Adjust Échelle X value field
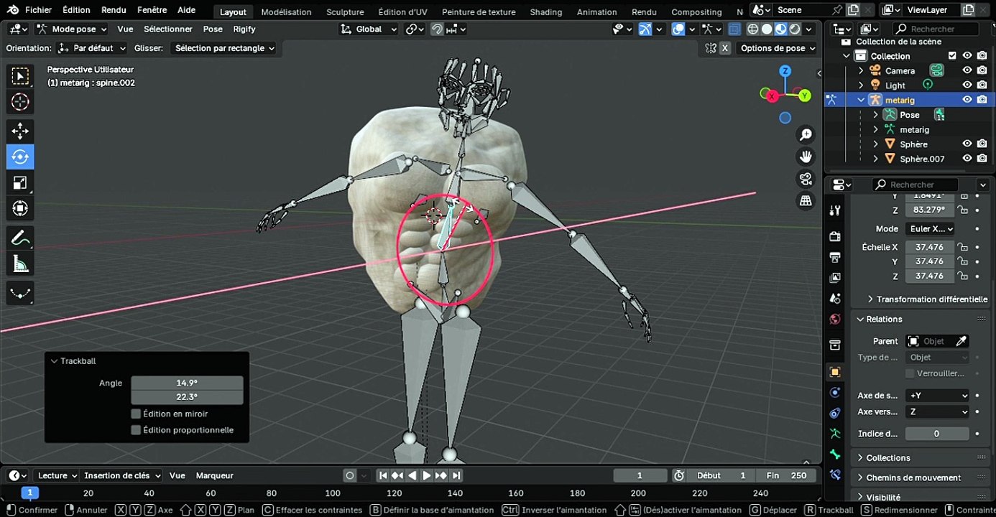Viewport: 996px width, 517px height. [x=929, y=247]
